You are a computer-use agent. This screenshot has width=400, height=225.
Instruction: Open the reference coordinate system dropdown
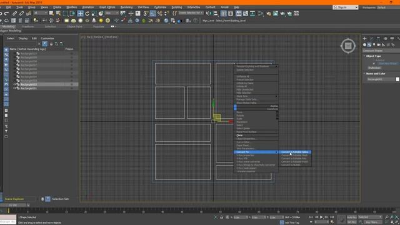(111, 13)
